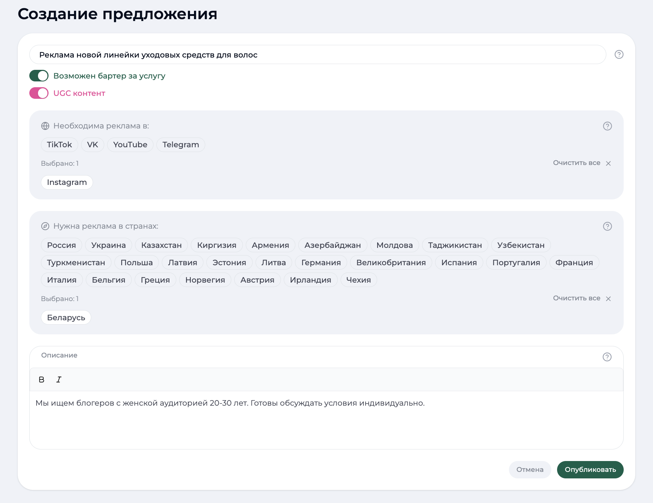Select the TikTok platform chip
This screenshot has width=653, height=503.
pos(59,144)
